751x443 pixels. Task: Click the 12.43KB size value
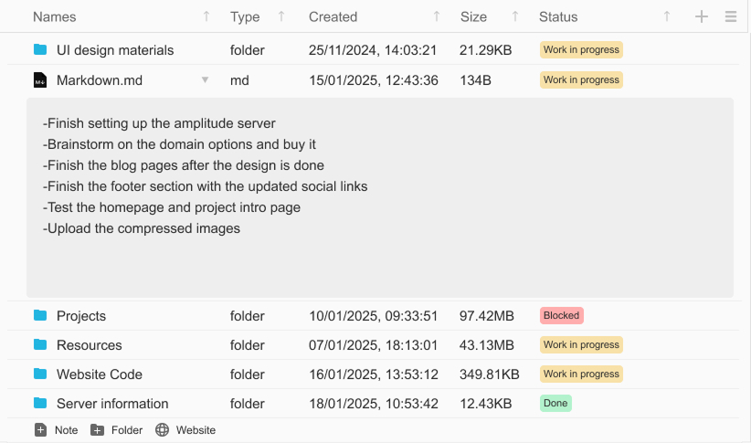coord(486,403)
